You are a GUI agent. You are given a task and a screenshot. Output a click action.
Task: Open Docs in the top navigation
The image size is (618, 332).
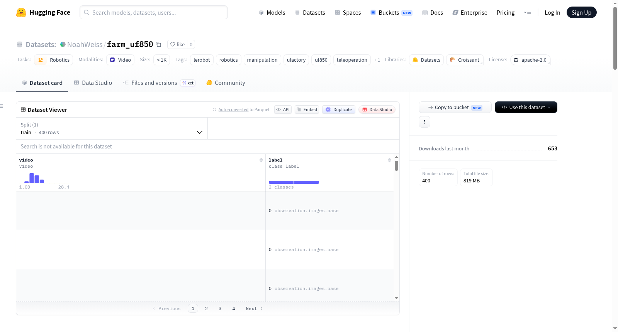[x=433, y=12]
